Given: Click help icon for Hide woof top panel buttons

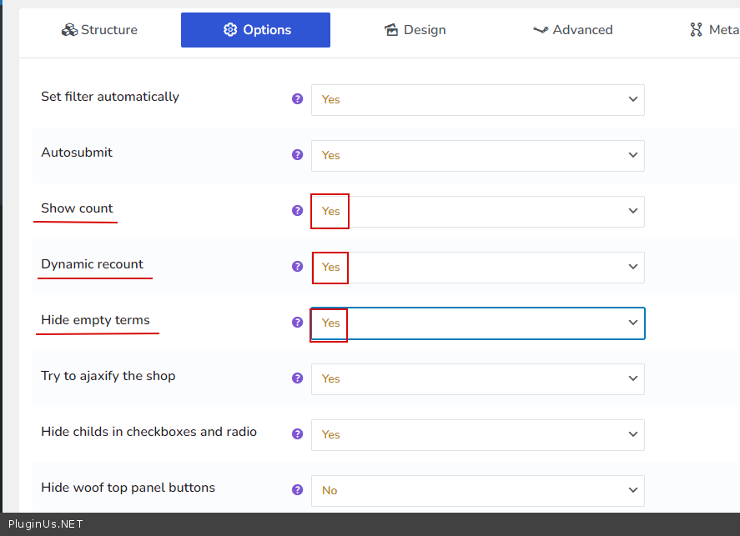Looking at the screenshot, I should (x=297, y=489).
